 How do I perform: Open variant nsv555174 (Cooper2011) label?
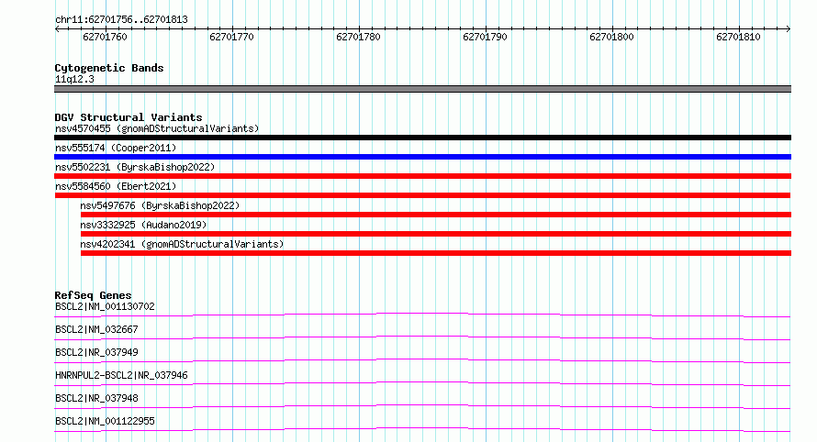116,148
